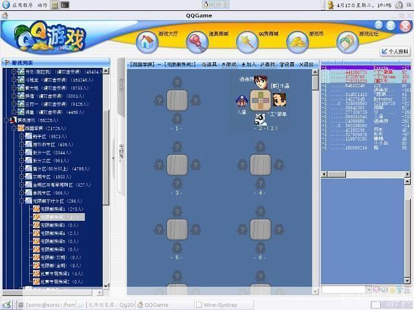Click 退出 in the room toolbar

click(306, 65)
